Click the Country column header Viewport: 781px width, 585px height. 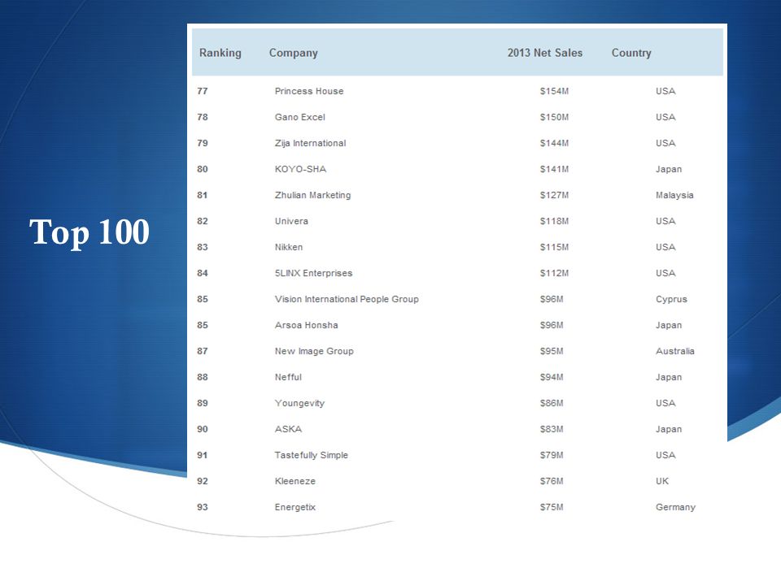[631, 54]
